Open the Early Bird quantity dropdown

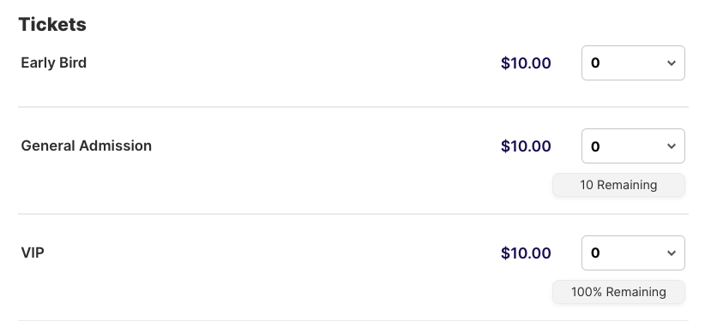click(x=633, y=63)
